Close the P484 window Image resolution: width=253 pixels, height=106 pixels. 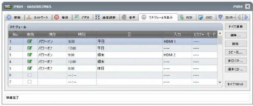point(247,7)
